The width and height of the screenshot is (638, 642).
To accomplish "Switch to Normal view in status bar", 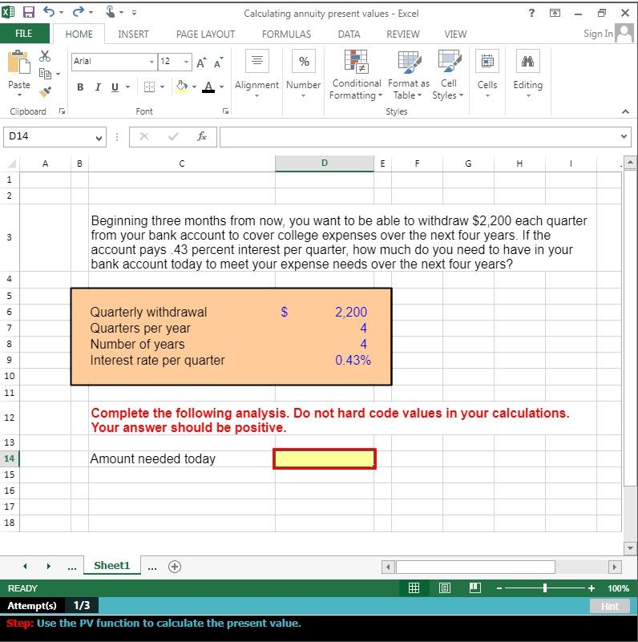I will [x=414, y=588].
